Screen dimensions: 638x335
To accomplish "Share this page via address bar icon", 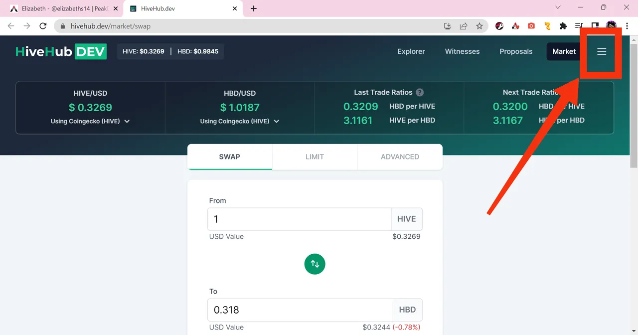I will [464, 26].
